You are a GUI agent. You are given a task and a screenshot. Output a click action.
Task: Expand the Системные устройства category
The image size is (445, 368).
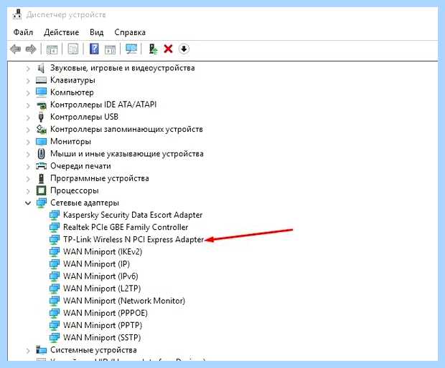point(28,351)
